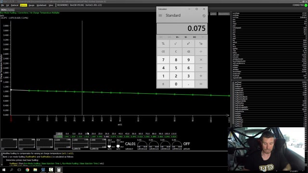
Task: Click the cyl01Knock dial gauge
Action: point(142,145)
